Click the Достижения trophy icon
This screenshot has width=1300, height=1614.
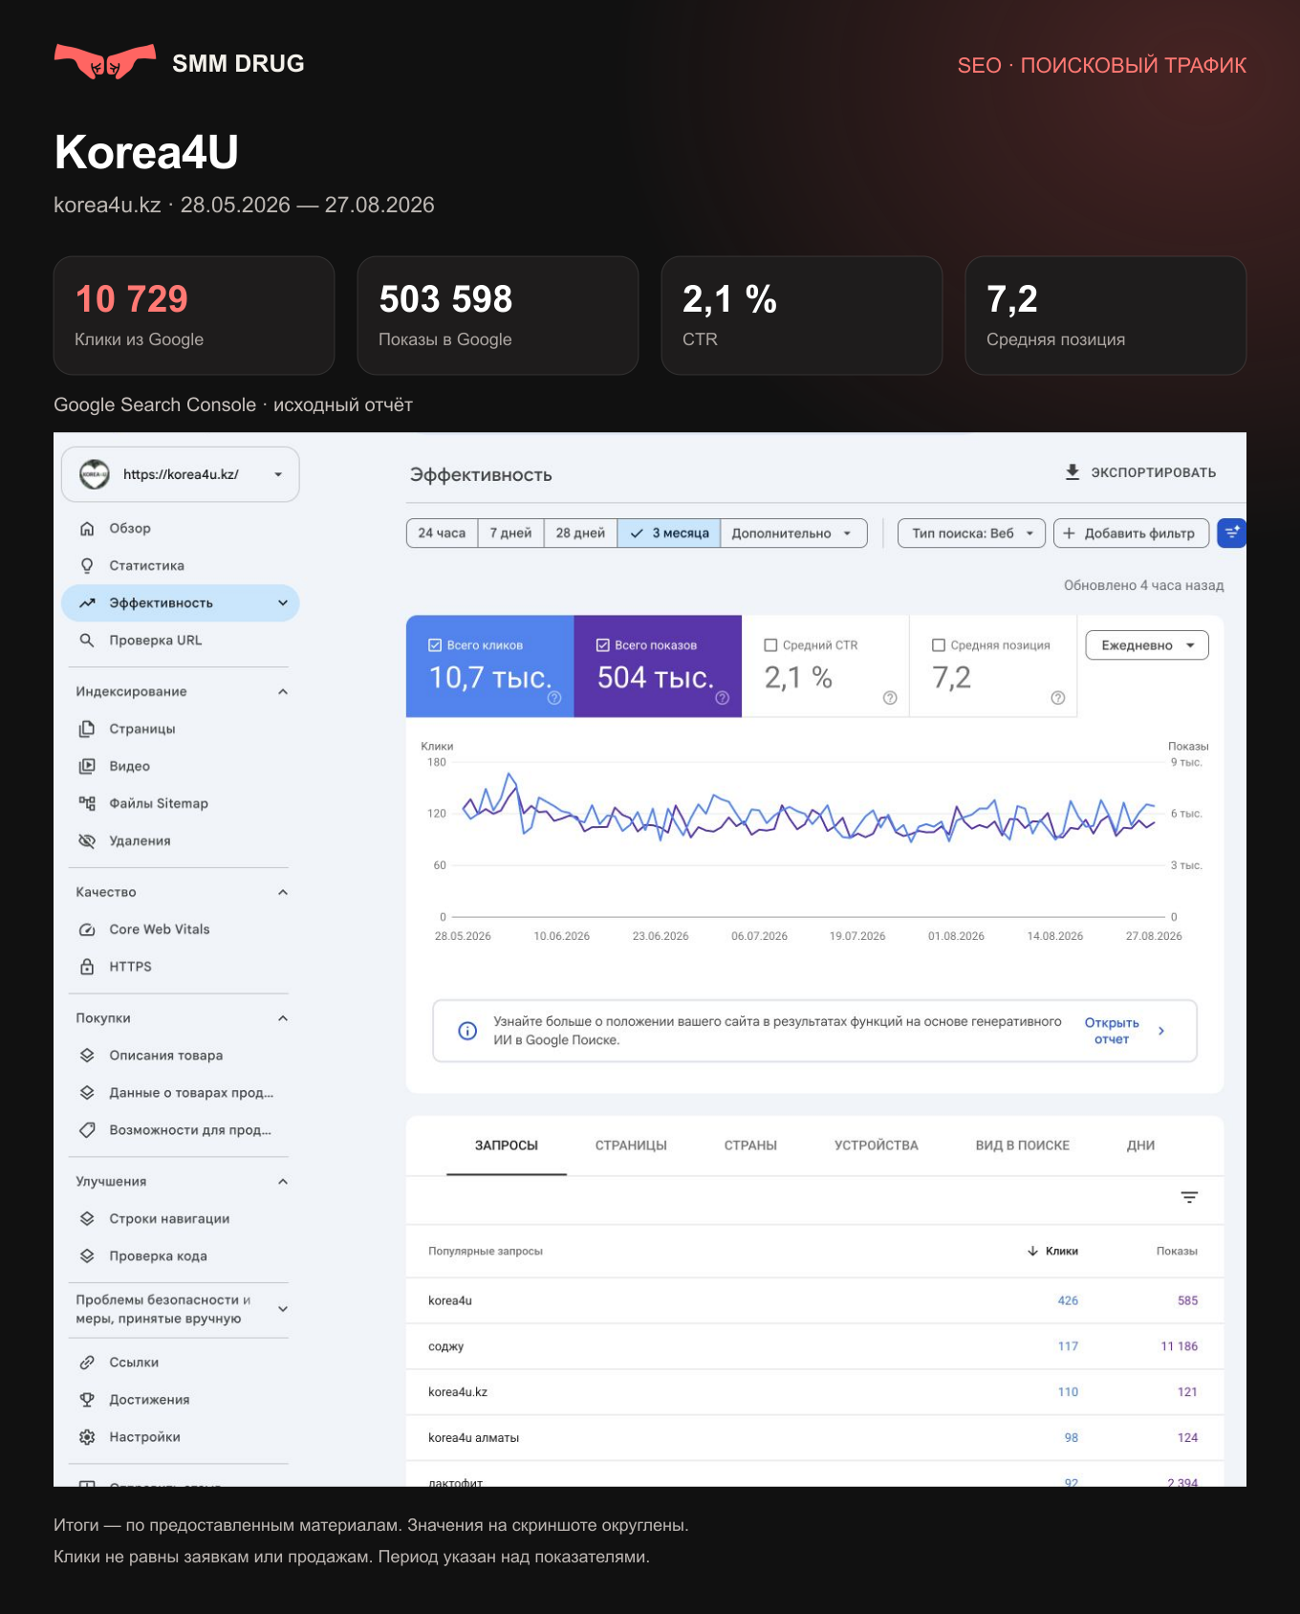pos(87,1400)
